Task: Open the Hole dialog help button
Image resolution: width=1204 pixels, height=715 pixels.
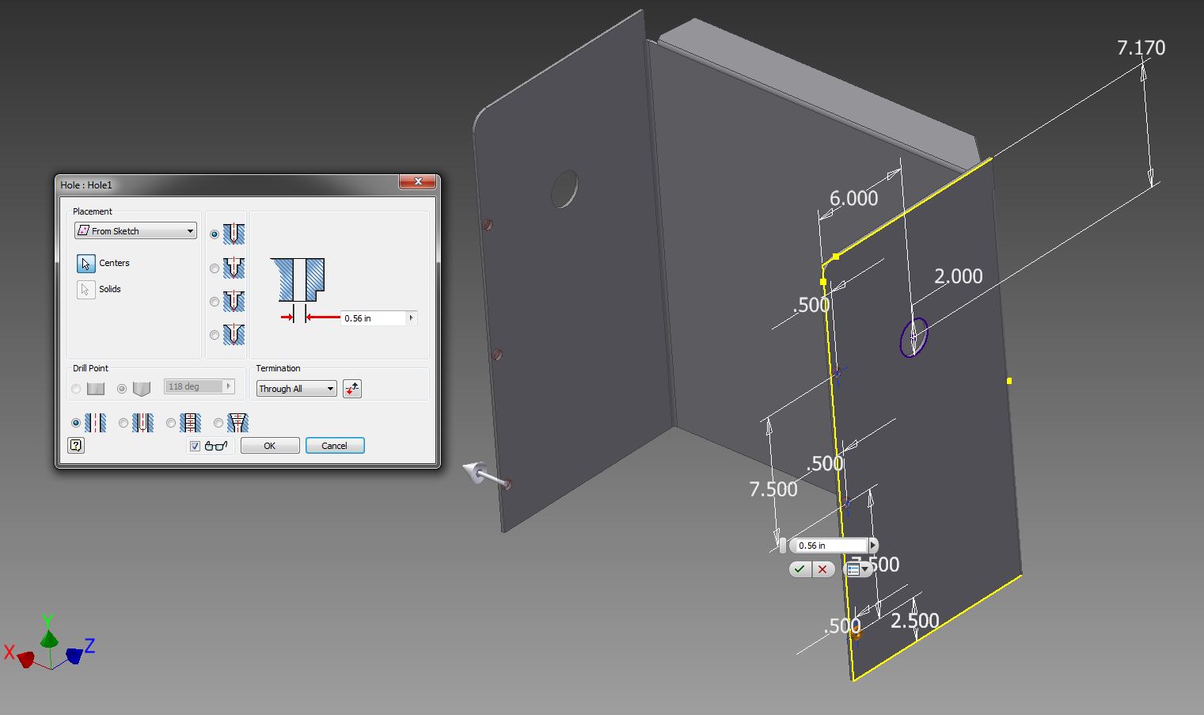Action: click(76, 445)
